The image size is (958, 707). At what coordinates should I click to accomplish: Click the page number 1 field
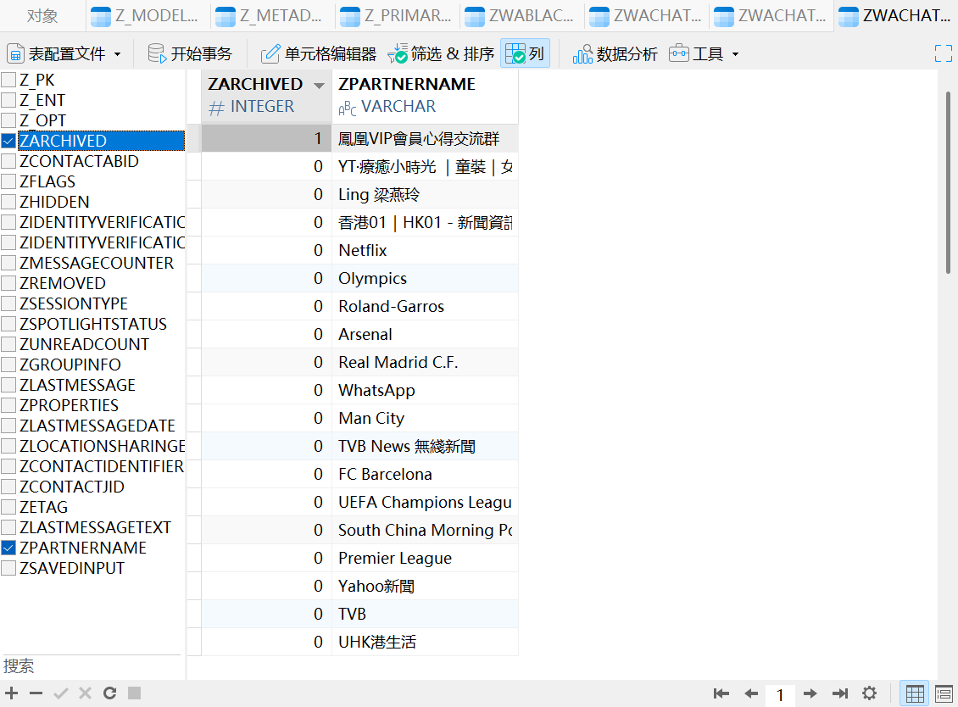click(780, 694)
